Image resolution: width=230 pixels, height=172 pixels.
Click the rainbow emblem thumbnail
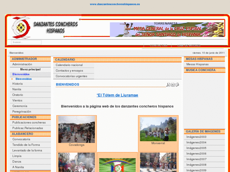117,165
